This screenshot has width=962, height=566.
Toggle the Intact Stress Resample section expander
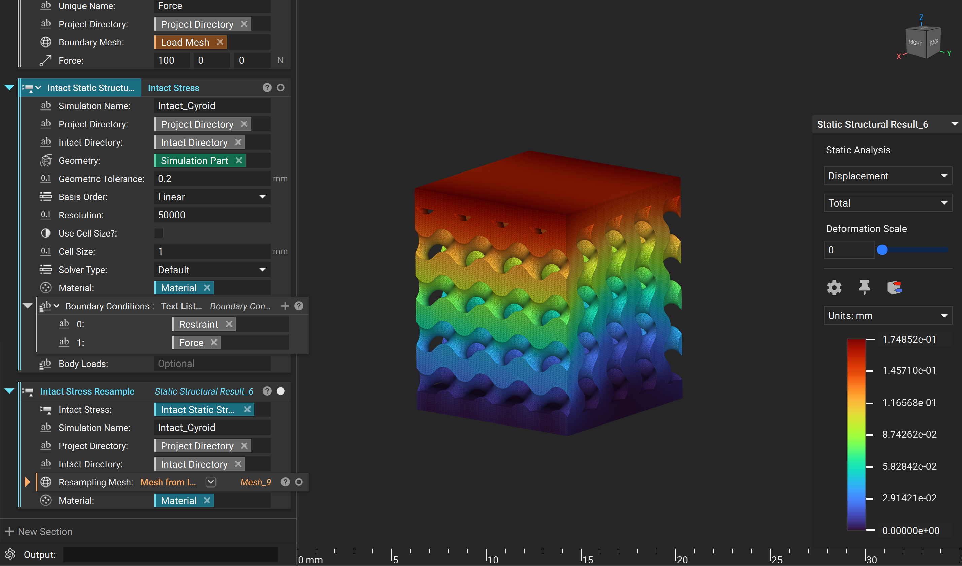point(10,391)
